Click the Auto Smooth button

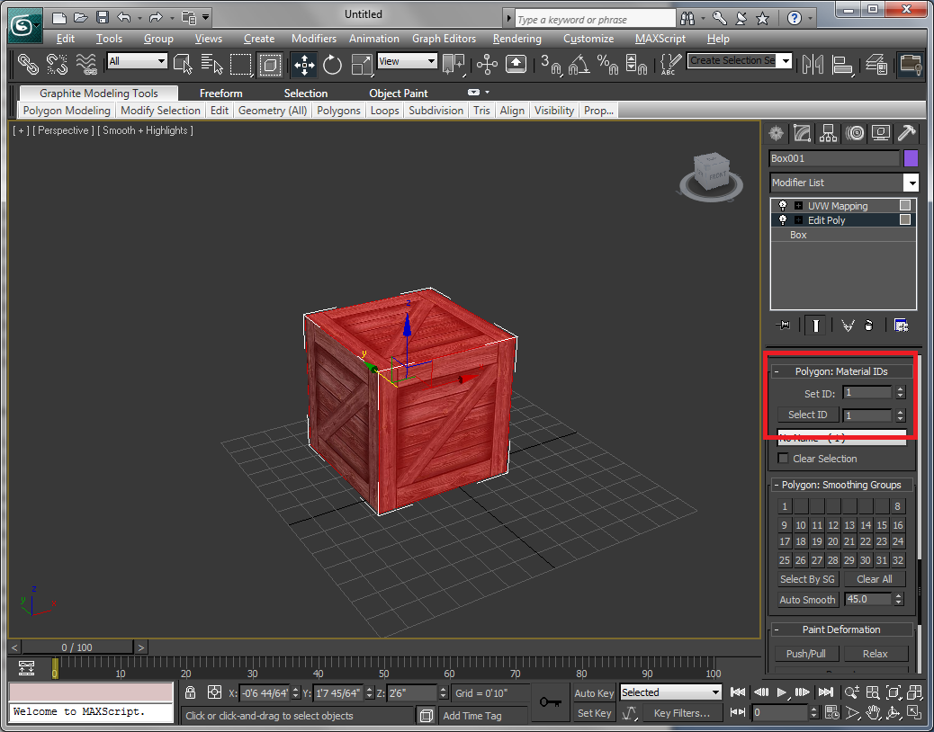[x=806, y=599]
